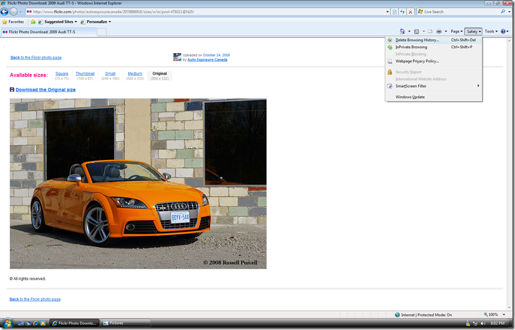Open the Tools menu
The height and width of the screenshot is (330, 515).
[x=491, y=32]
